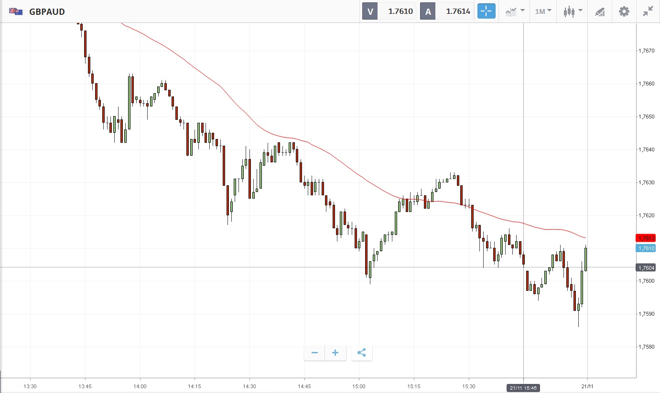
Task: Click the A buy price 1.7614 button
Action: 447,11
